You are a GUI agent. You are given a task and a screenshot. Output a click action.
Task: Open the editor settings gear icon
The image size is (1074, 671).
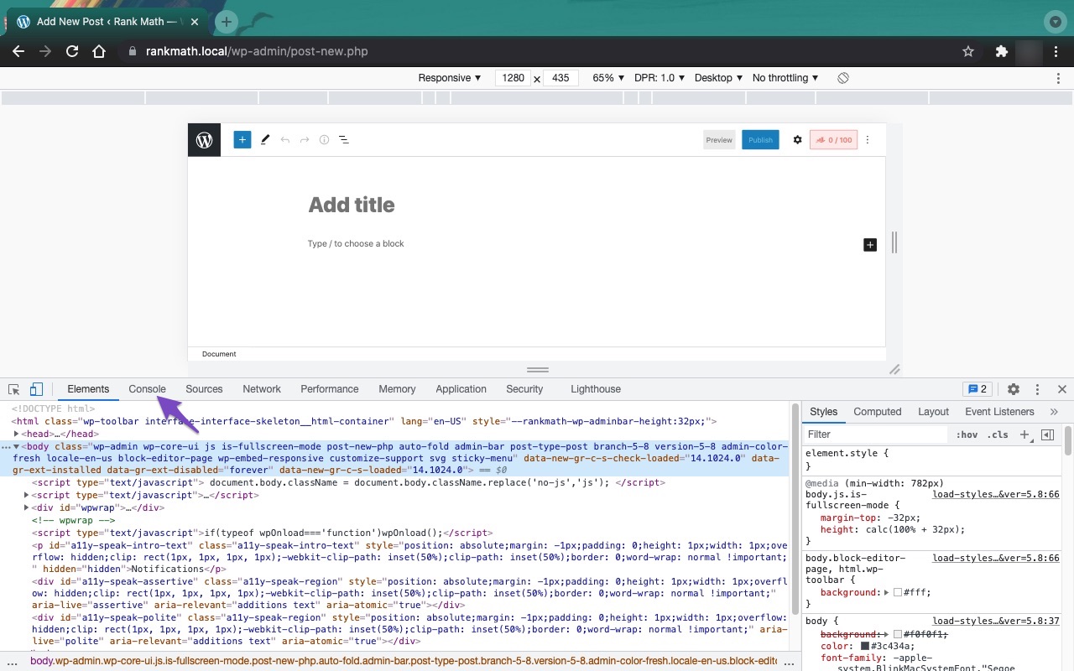click(797, 140)
